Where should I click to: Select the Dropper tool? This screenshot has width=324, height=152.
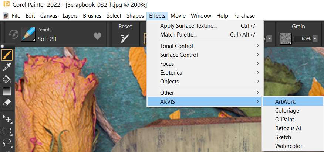pos(7,67)
